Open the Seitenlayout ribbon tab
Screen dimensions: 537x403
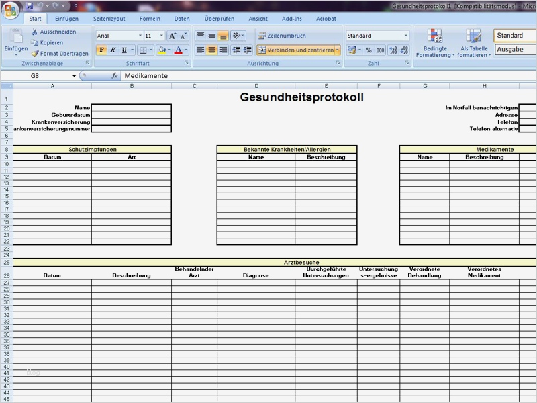point(111,19)
